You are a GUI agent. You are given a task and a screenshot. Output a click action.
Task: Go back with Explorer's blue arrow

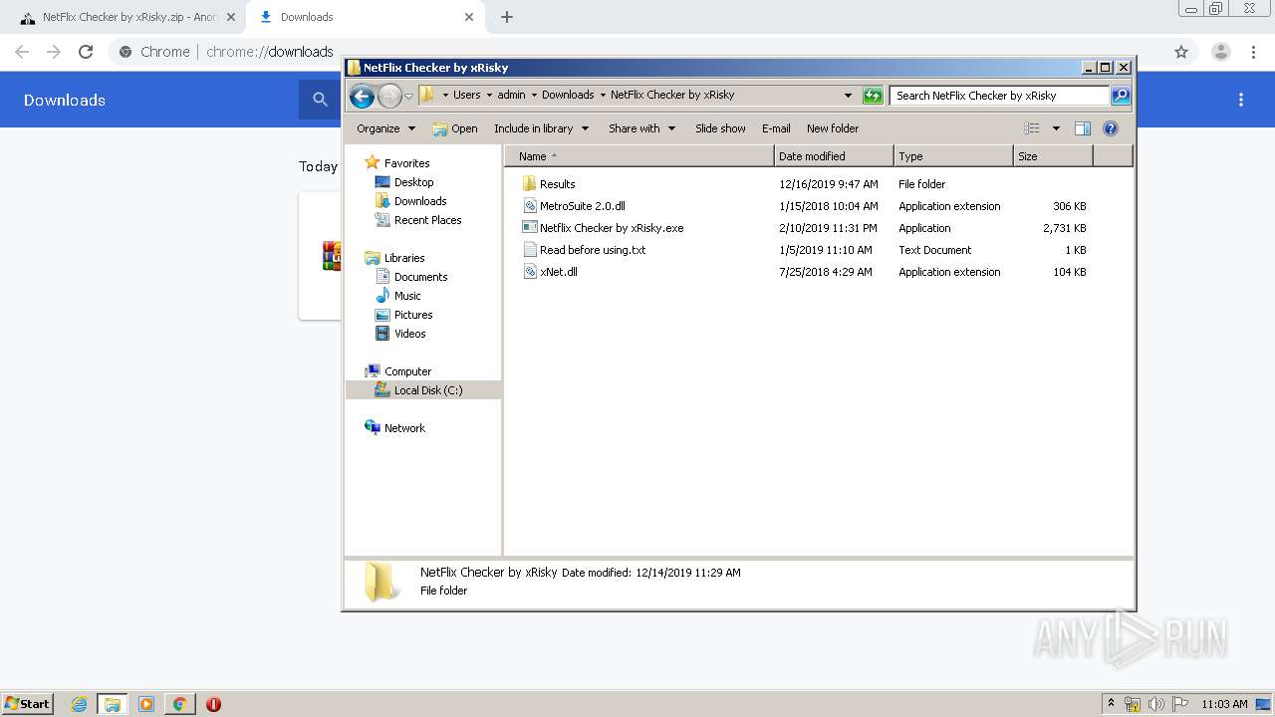tap(362, 96)
